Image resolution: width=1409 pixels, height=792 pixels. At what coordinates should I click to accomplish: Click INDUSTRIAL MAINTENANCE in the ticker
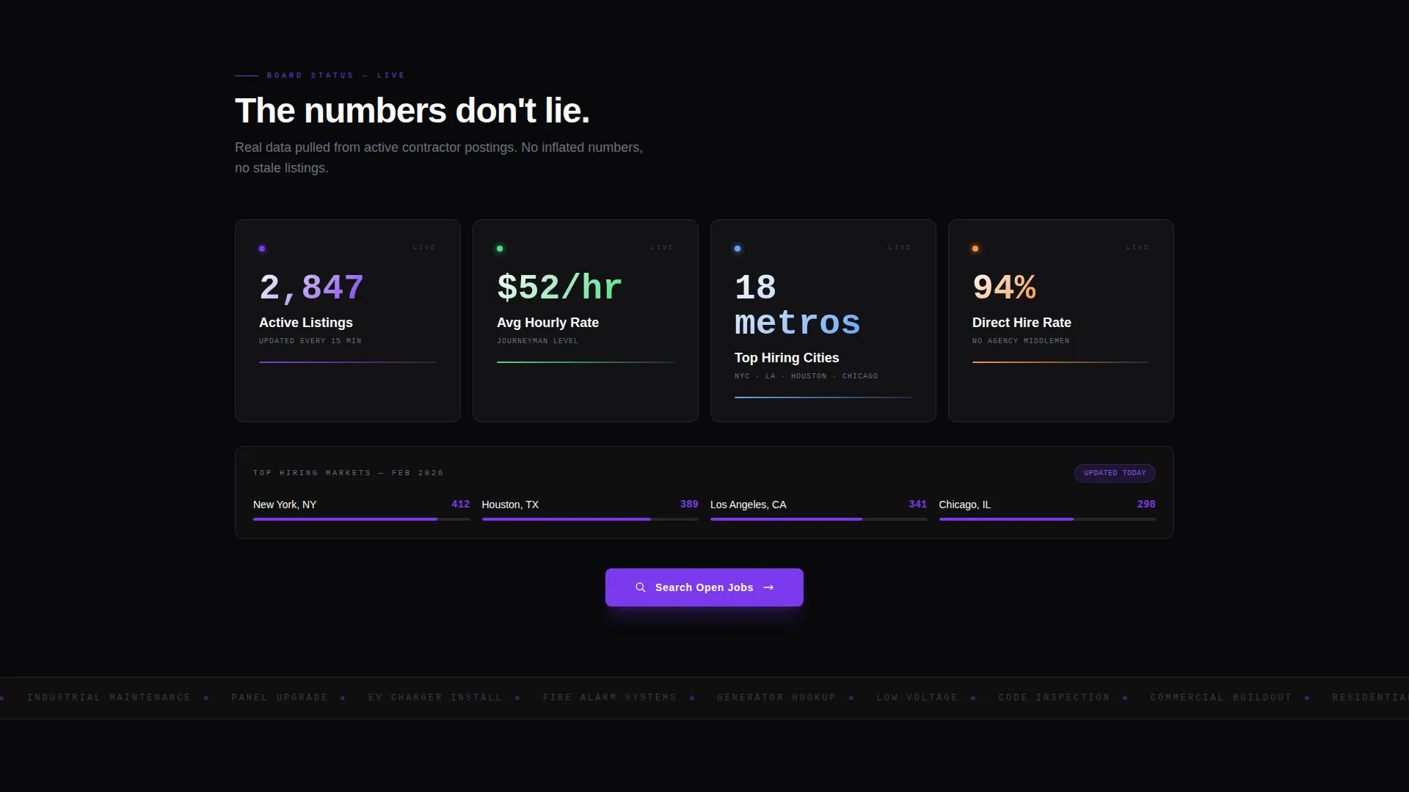coord(109,697)
